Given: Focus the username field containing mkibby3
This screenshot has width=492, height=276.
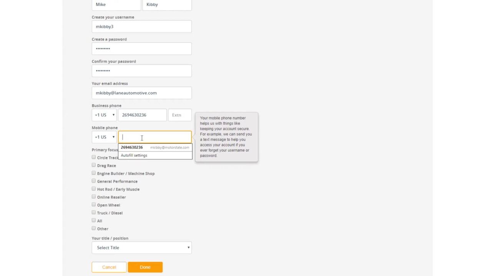Looking at the screenshot, I should (x=141, y=26).
